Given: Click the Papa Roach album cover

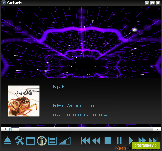Looking at the screenshot, I should point(24,101).
